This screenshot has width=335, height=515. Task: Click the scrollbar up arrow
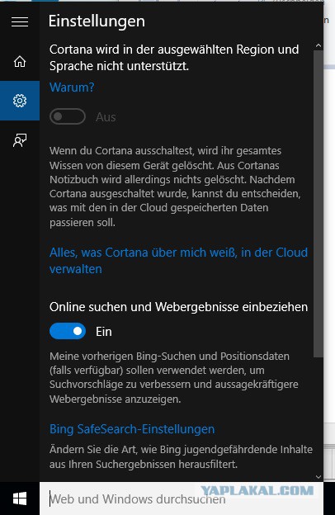tap(318, 45)
